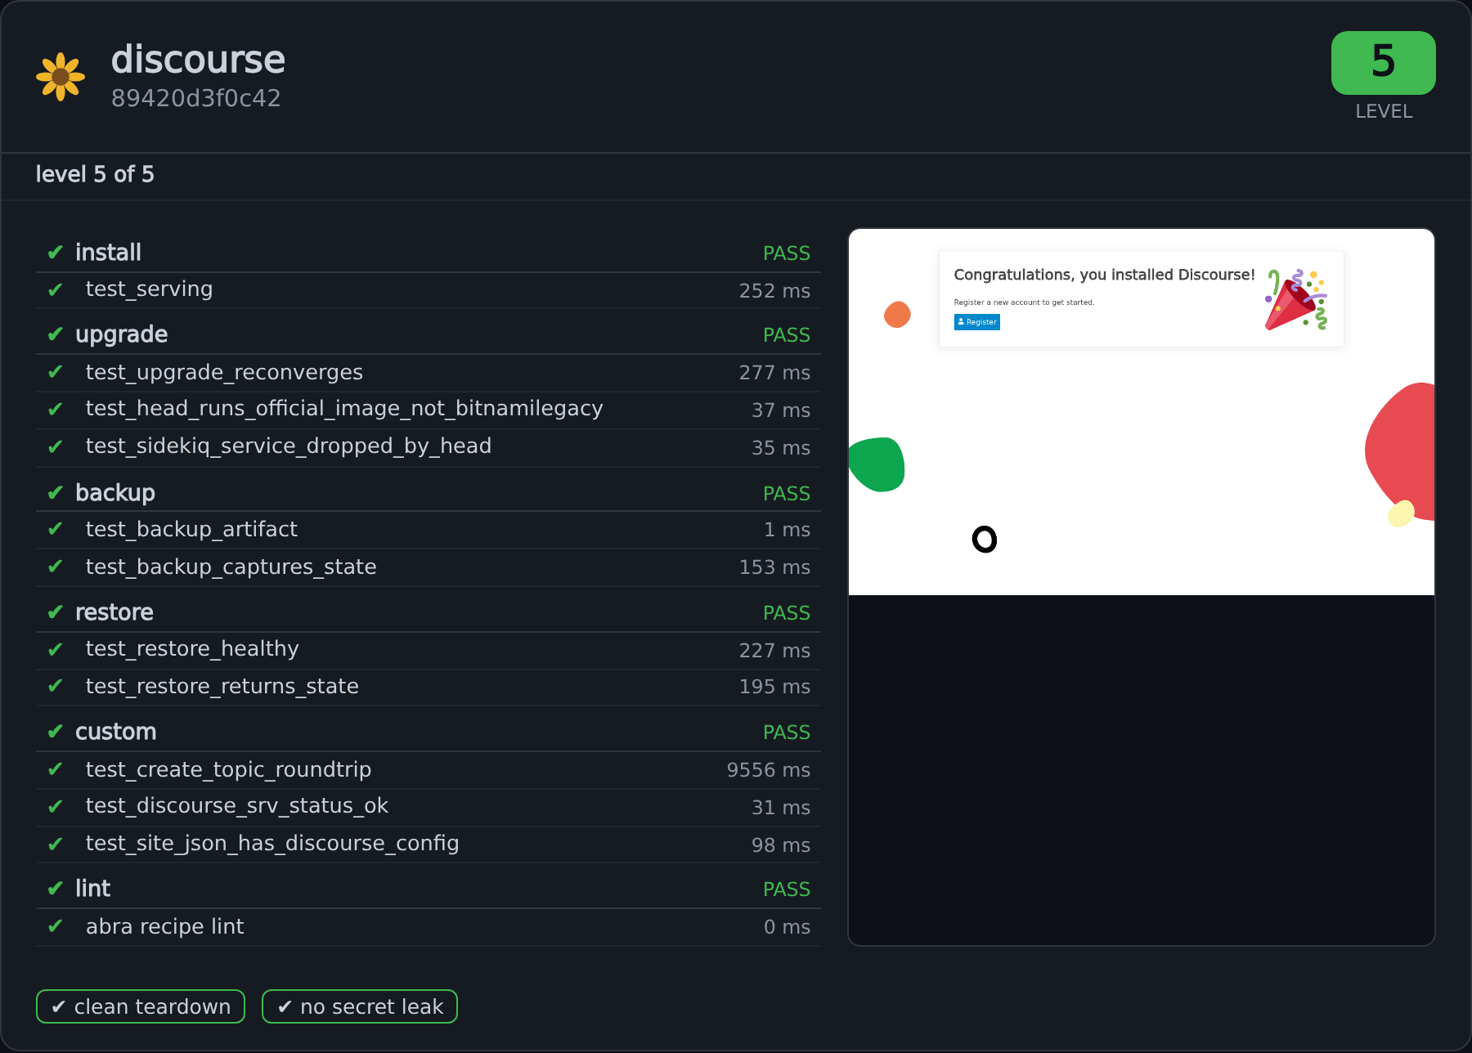
Task: Click the restore section name
Action: pyautogui.click(x=114, y=612)
